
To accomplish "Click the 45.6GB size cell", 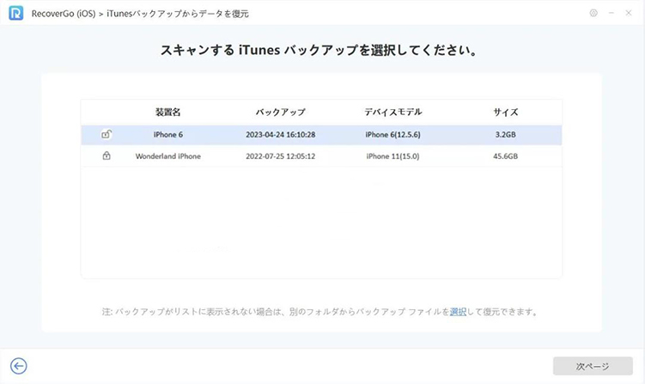I will pyautogui.click(x=506, y=156).
